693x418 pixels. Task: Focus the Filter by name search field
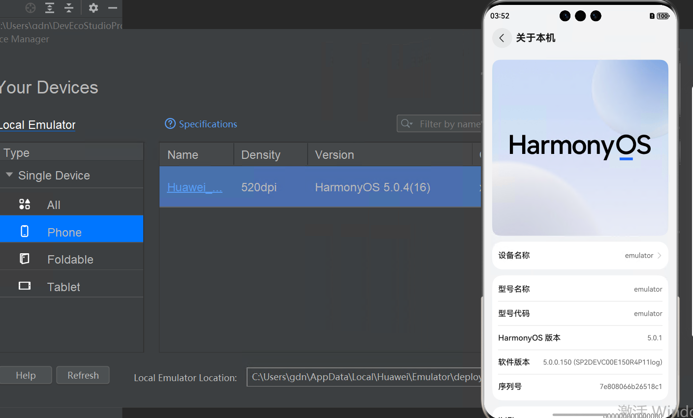pyautogui.click(x=440, y=123)
